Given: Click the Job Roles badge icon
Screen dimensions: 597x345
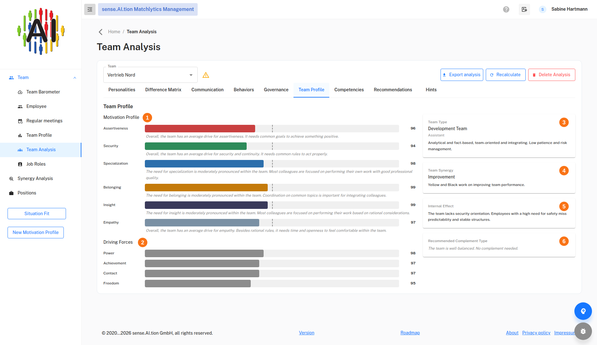Looking at the screenshot, I should (x=20, y=164).
